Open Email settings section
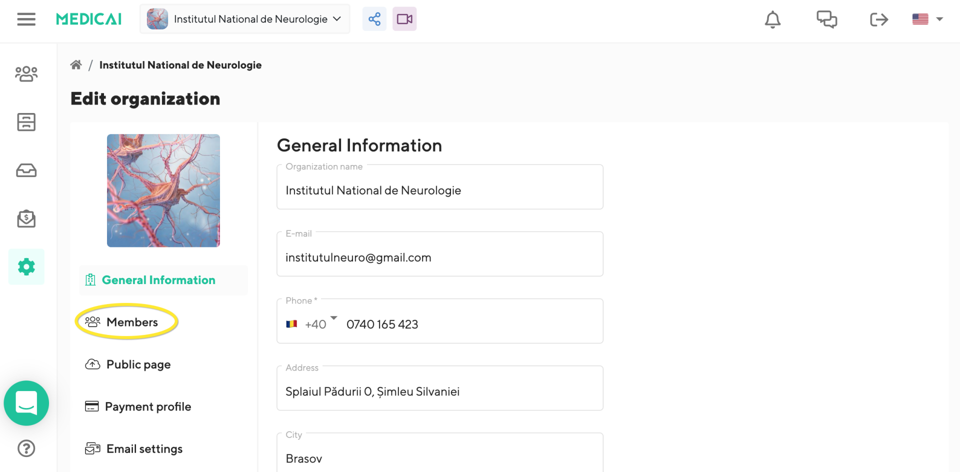 click(144, 449)
